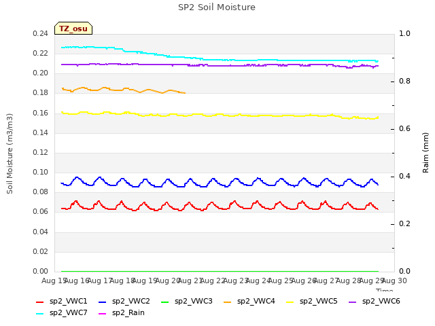This screenshot has width=435, height=326.
Task: Click the TZ_osu annotation badge
Action: [73, 29]
